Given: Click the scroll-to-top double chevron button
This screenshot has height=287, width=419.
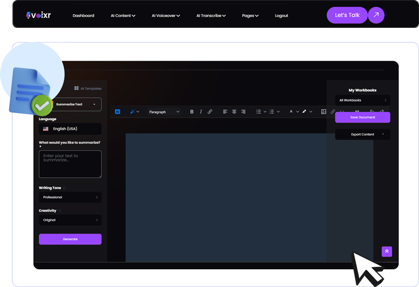Looking at the screenshot, I should [387, 251].
